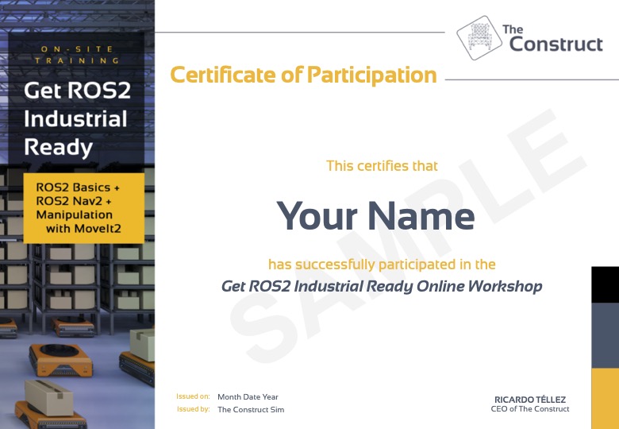
Task: Click the "Get ROS2 Industrial Ready" sidebar title
Action: (x=76, y=118)
